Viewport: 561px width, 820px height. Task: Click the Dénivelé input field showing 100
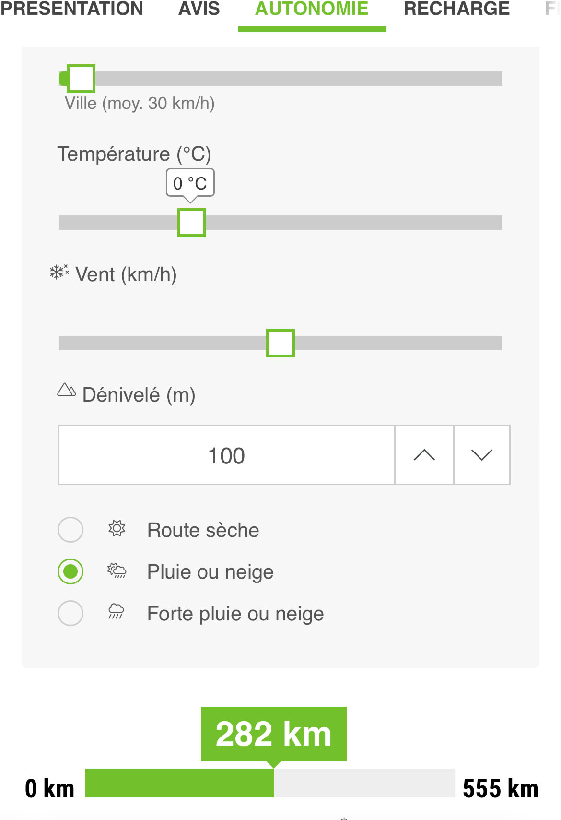226,455
